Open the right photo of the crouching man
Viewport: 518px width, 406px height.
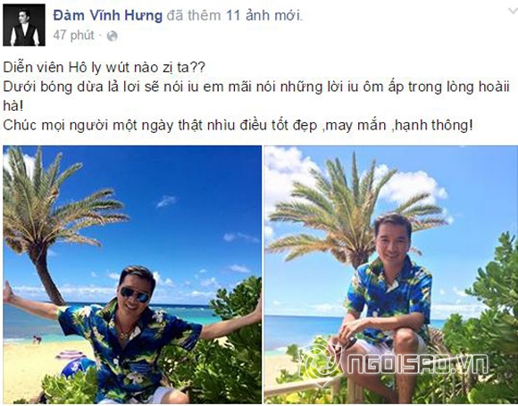390,274
